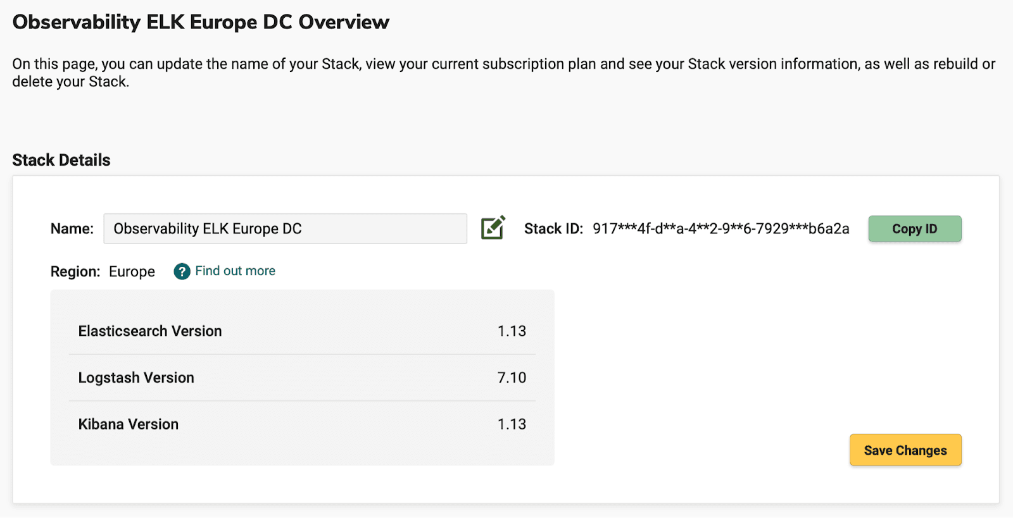Select the Logstash Version row label

(x=136, y=378)
